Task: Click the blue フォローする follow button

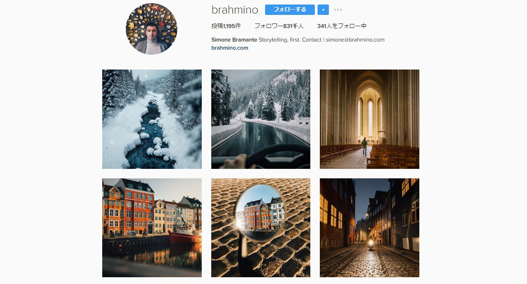Action: tap(290, 10)
